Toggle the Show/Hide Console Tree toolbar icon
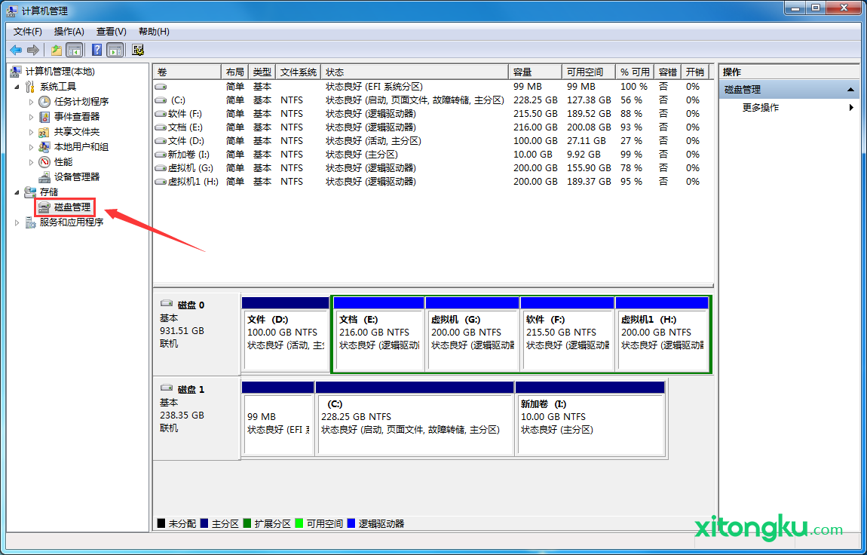The width and height of the screenshot is (867, 555). tap(74, 50)
